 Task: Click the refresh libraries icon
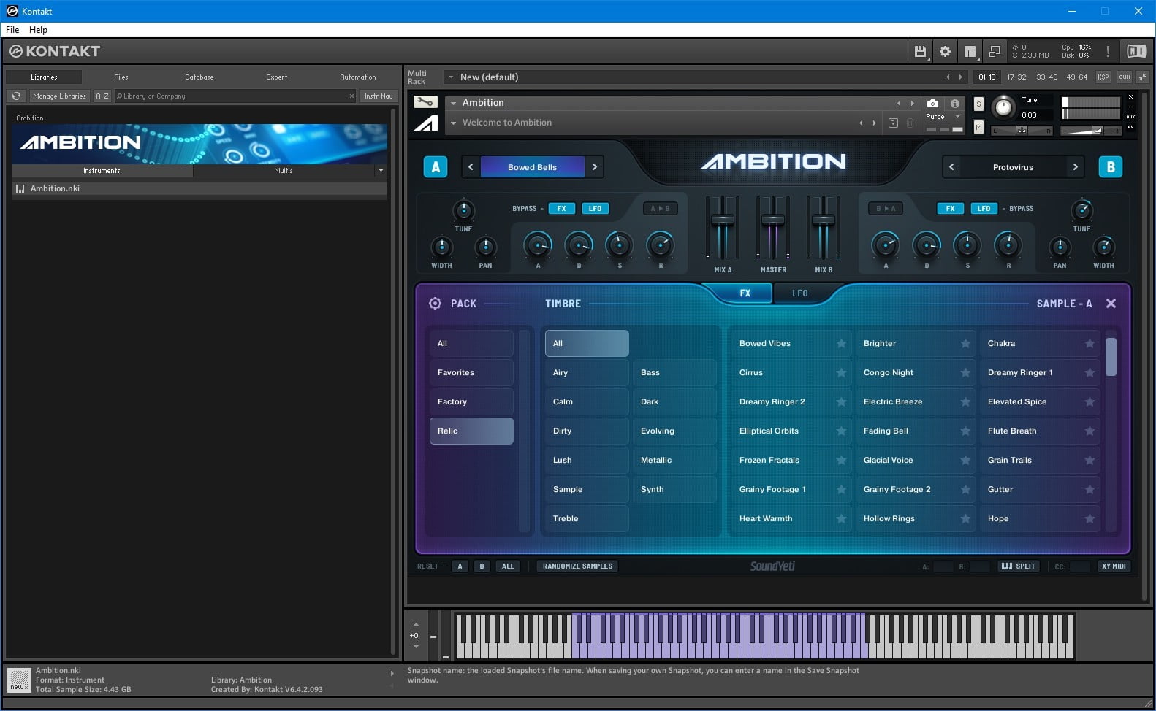pyautogui.click(x=16, y=96)
